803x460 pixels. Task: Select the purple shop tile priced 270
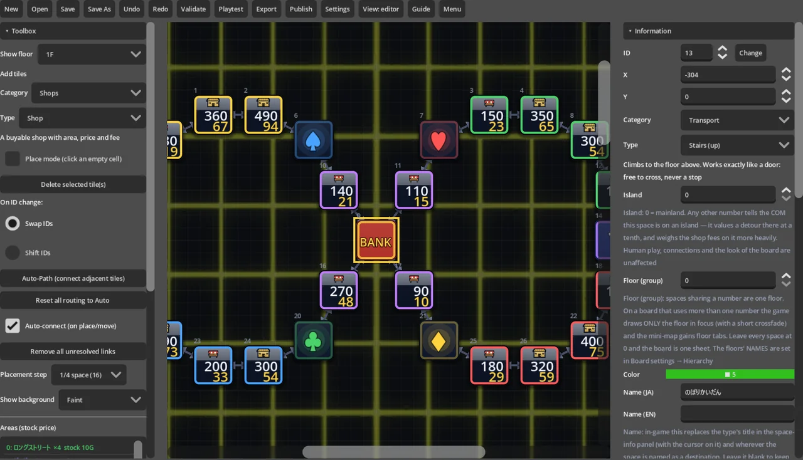point(339,290)
